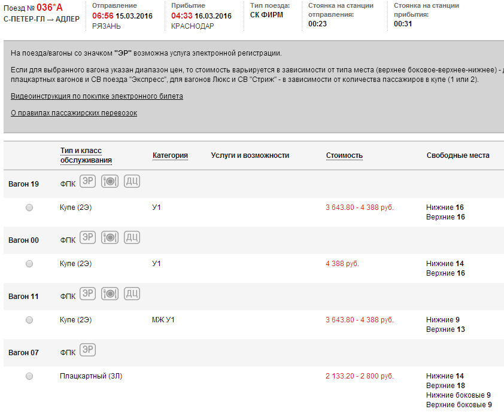Sort the table by Стоимость column
This screenshot has height=412, width=504.
pyautogui.click(x=344, y=155)
